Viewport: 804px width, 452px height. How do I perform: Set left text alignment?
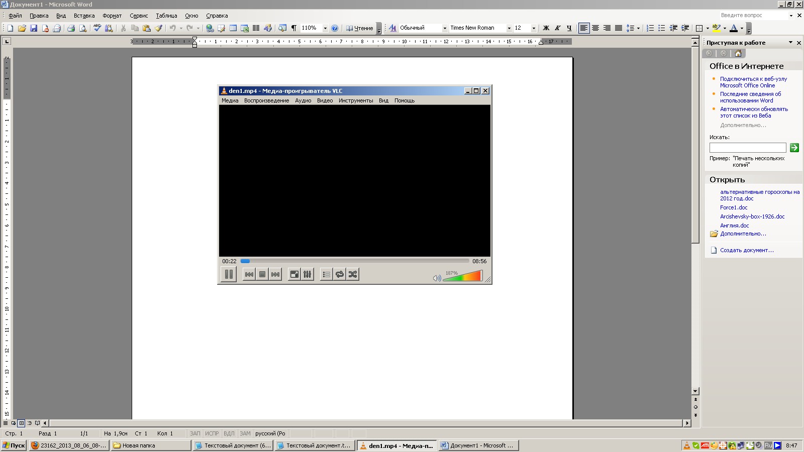(583, 28)
